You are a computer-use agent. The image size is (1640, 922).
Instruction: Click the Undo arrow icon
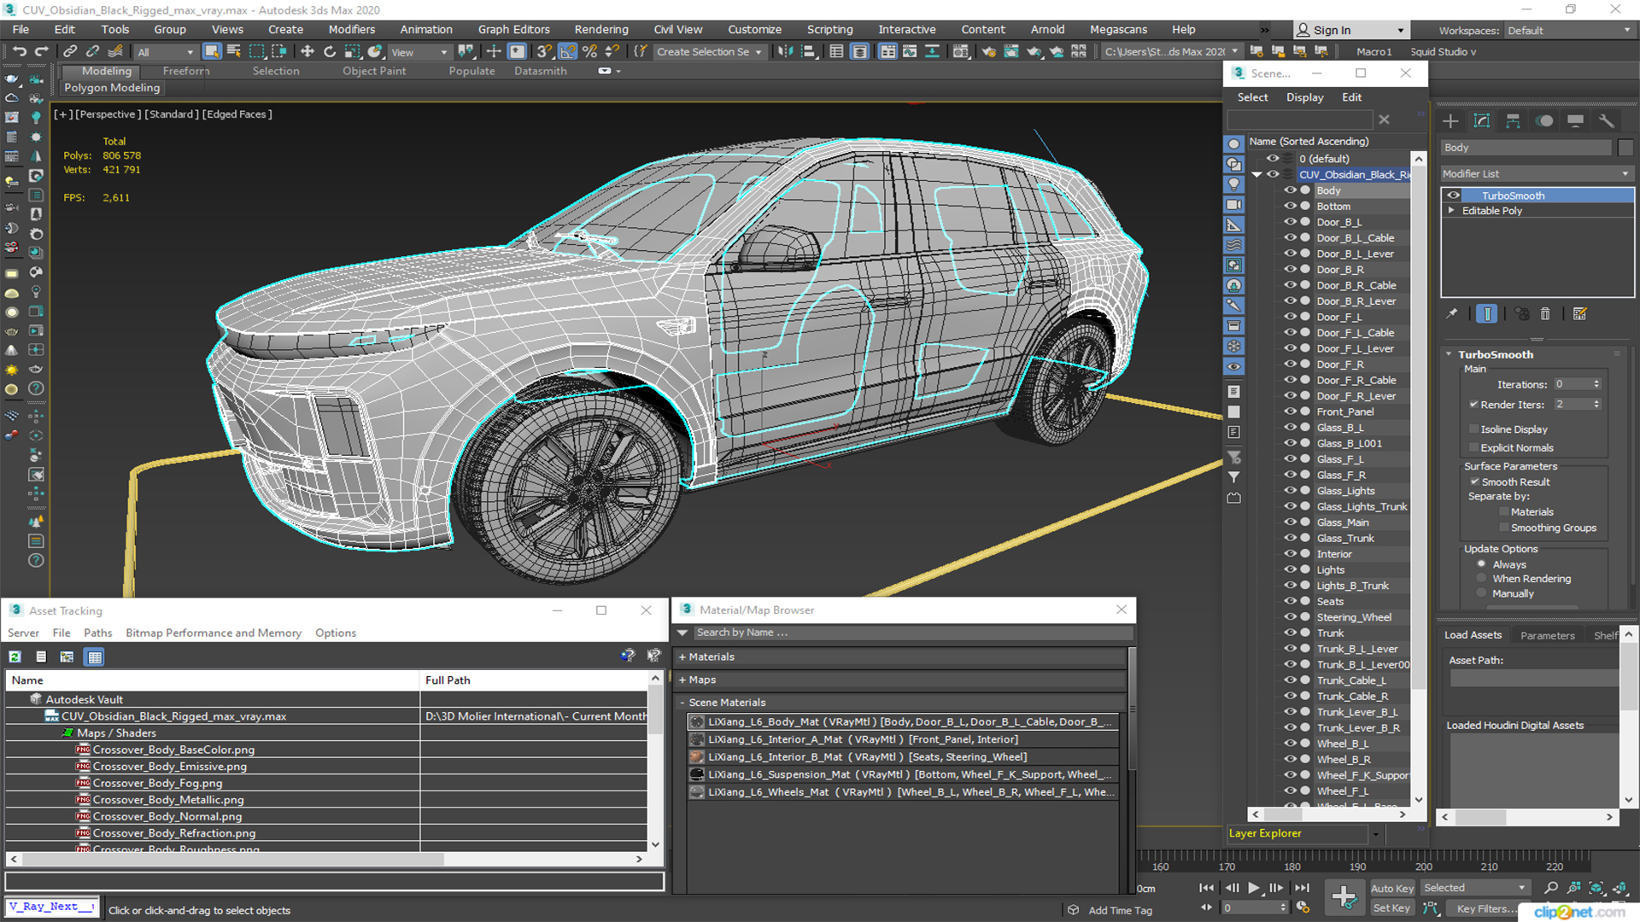(19, 52)
